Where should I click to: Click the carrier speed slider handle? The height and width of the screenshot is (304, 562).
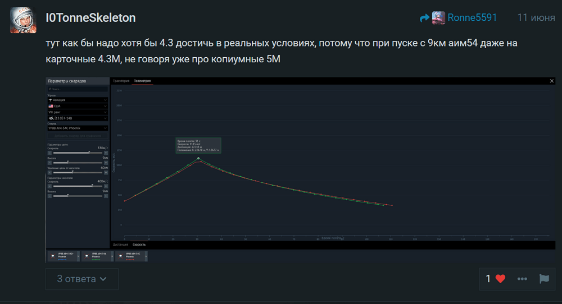coord(92,186)
